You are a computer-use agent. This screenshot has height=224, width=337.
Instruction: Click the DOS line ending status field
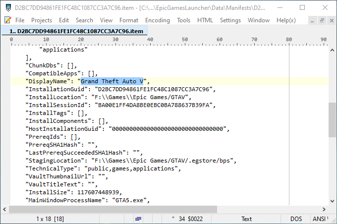pos(296,219)
